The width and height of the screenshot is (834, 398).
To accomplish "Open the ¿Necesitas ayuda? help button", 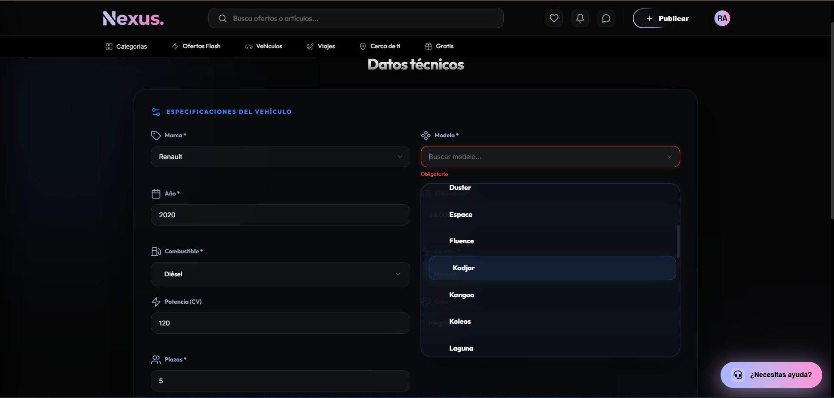I will click(771, 375).
